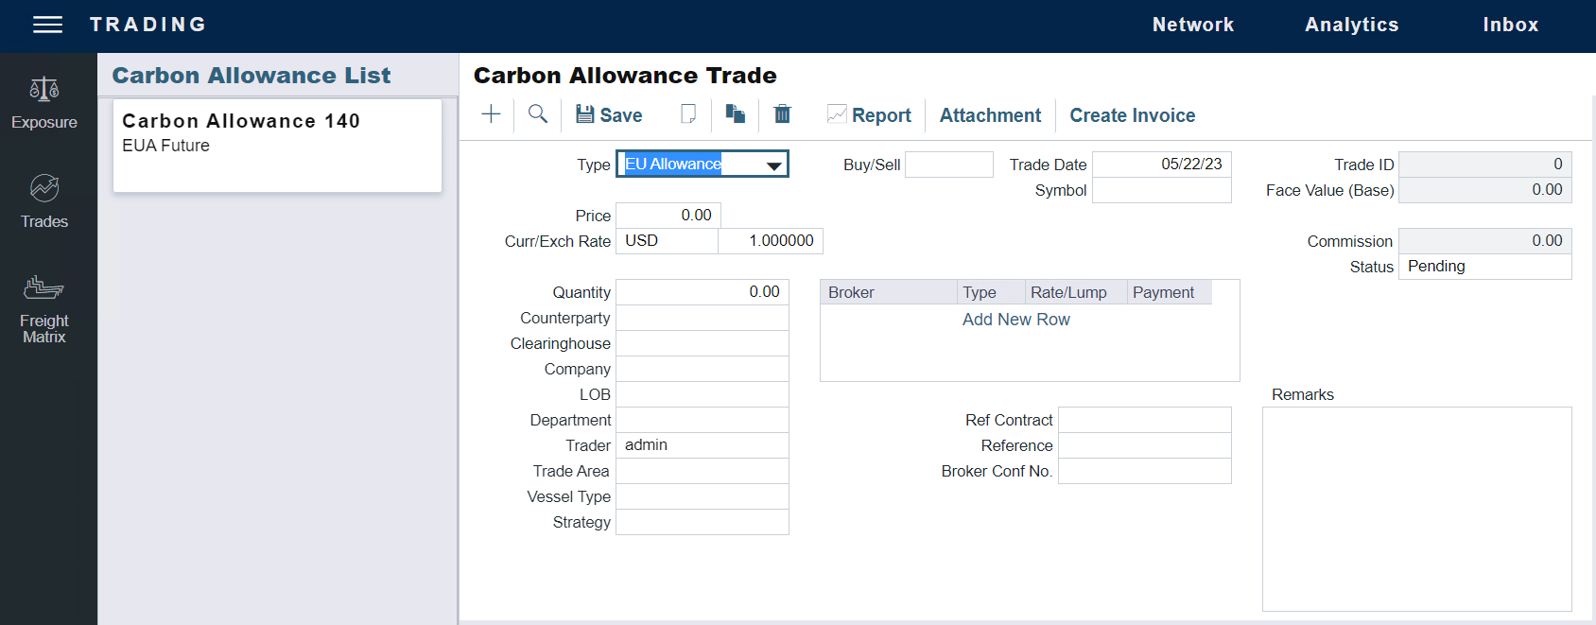
Task: Go to the Inbox menu
Action: (x=1510, y=26)
